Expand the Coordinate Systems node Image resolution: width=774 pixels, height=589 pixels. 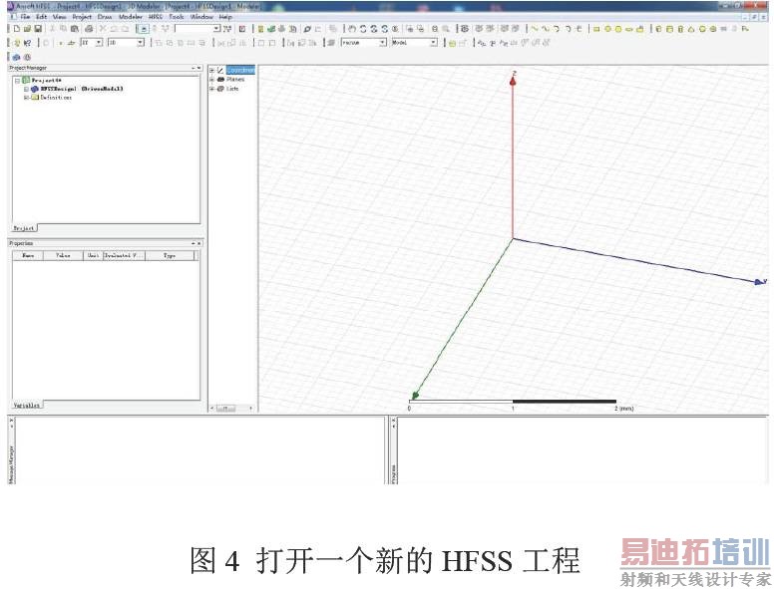click(x=211, y=71)
